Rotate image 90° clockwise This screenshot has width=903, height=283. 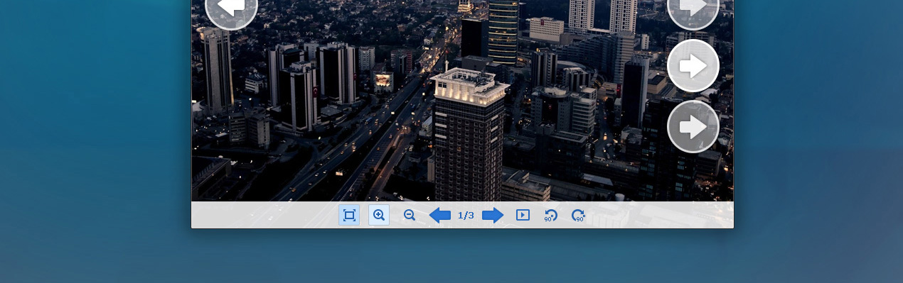[579, 216]
